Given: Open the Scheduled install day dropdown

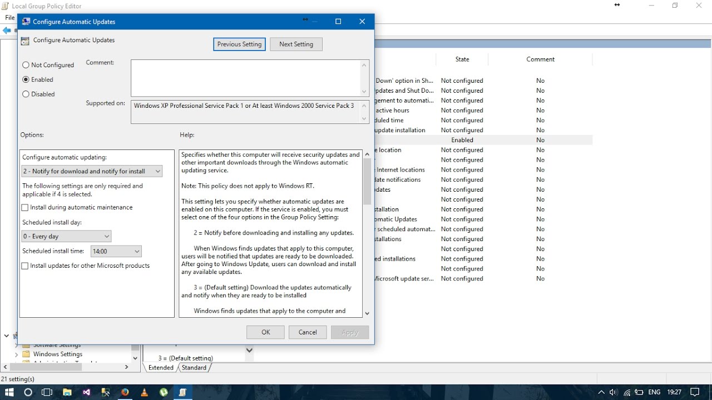Looking at the screenshot, I should 66,236.
